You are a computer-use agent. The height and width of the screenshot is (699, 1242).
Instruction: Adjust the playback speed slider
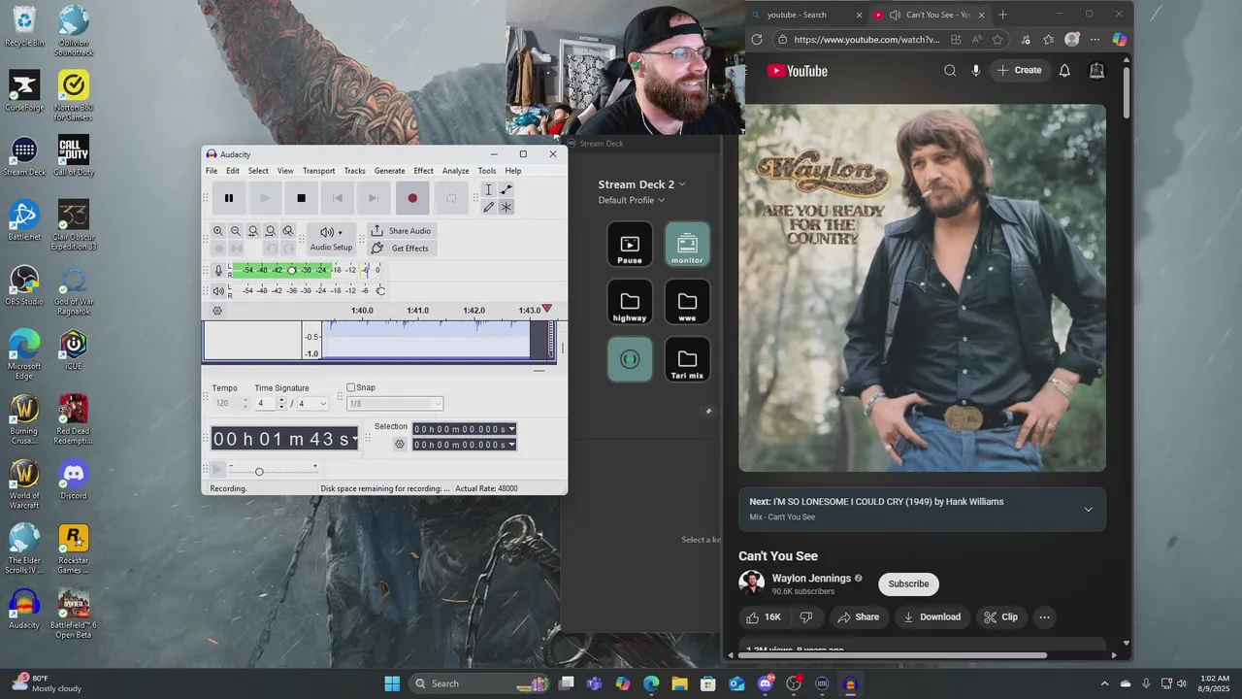point(259,472)
